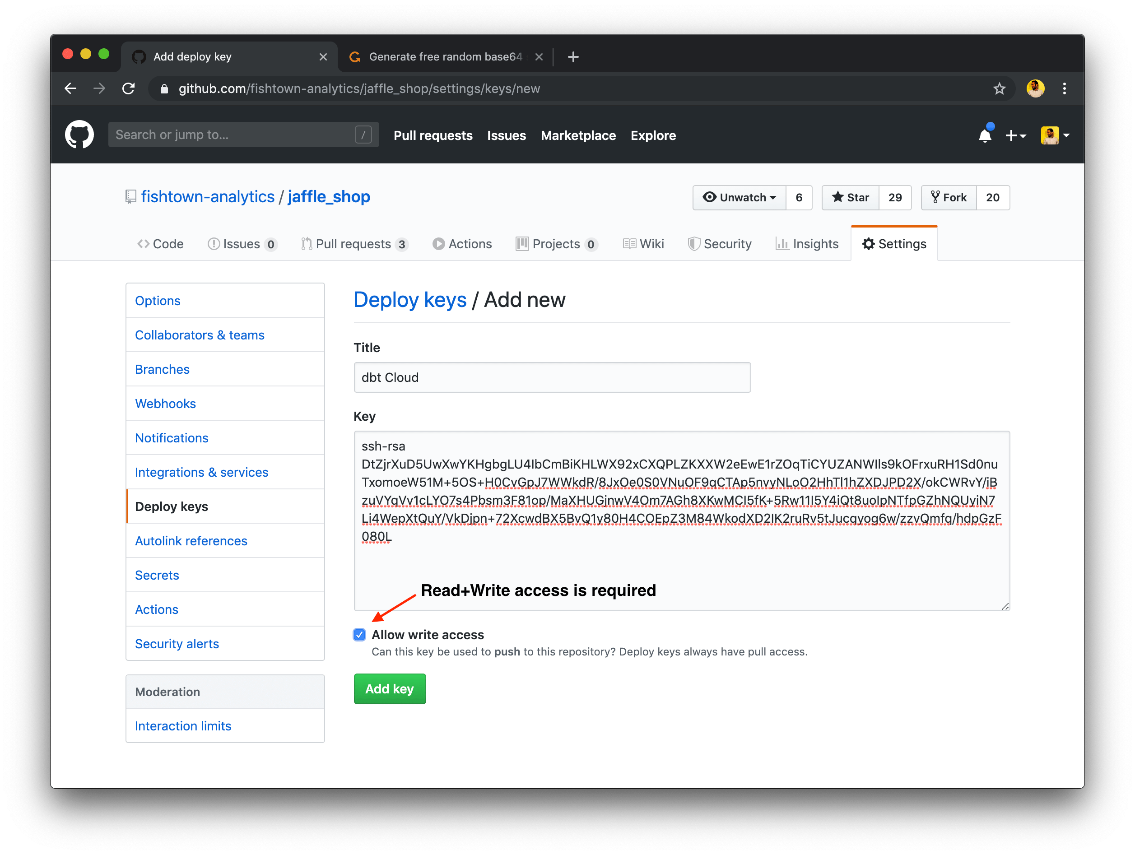The image size is (1135, 855).
Task: Select the Deploy keys sidebar item
Action: pos(171,506)
